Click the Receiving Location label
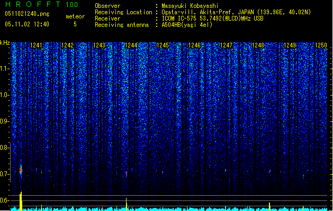The width and height of the screenshot is (333, 211). 123,12
